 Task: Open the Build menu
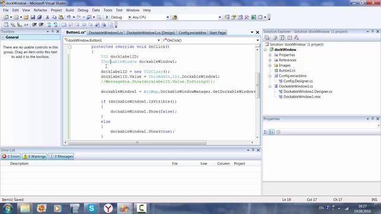(x=70, y=10)
